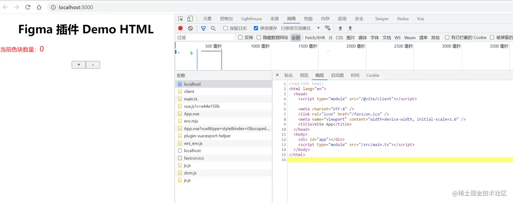This screenshot has height=203, width=513.
Task: Enable the 隐藏数据网址 checkbox
Action: [259, 37]
